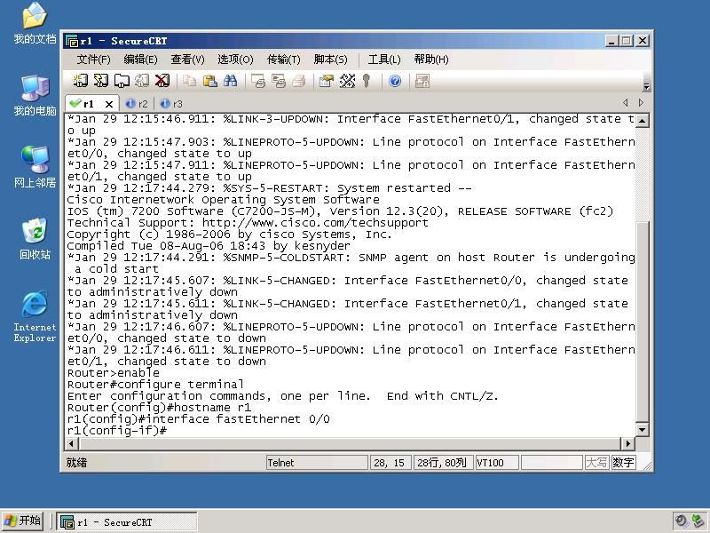The width and height of the screenshot is (710, 533).
Task: Click the SecureFX toolbar icon
Action: [x=422, y=81]
